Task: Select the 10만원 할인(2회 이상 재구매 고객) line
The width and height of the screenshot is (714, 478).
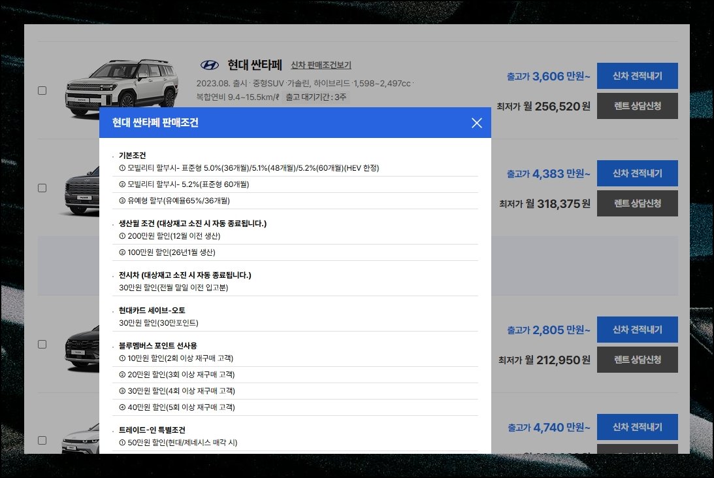Action: (176, 358)
